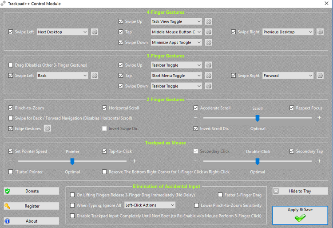Open settings gear for 4-finger Swipe Right
This screenshot has width=333, height=228.
click(x=320, y=32)
